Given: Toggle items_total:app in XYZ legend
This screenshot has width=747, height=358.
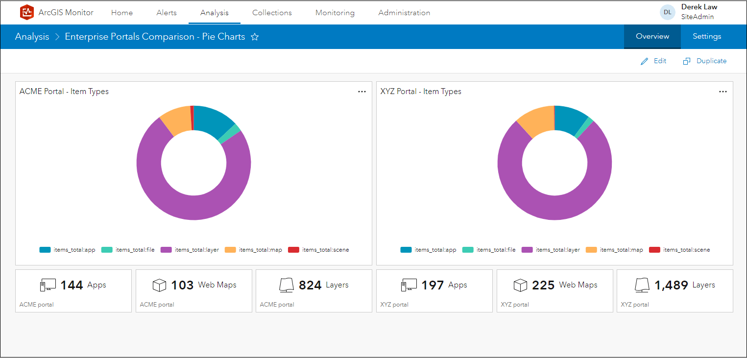Looking at the screenshot, I should point(429,250).
